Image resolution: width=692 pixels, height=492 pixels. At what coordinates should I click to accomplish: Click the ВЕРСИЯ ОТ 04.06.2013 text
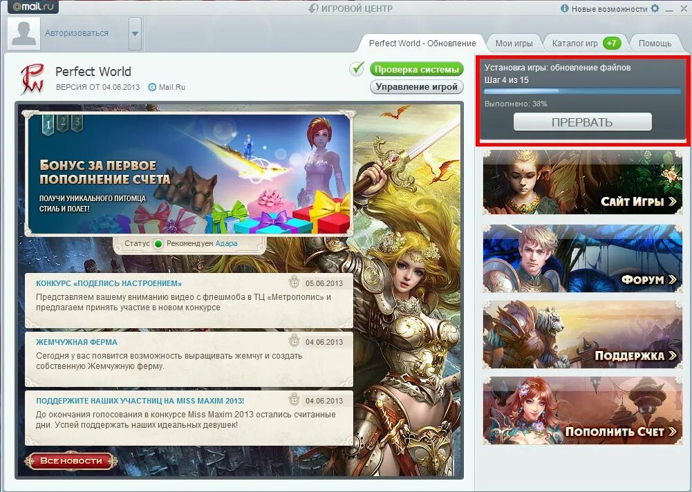click(97, 87)
